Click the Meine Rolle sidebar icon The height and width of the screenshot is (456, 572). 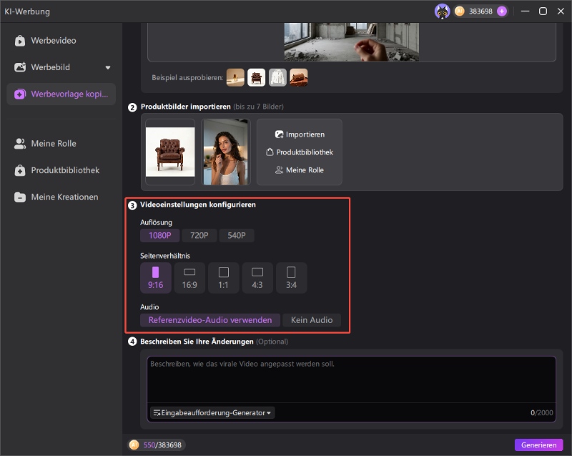click(20, 143)
